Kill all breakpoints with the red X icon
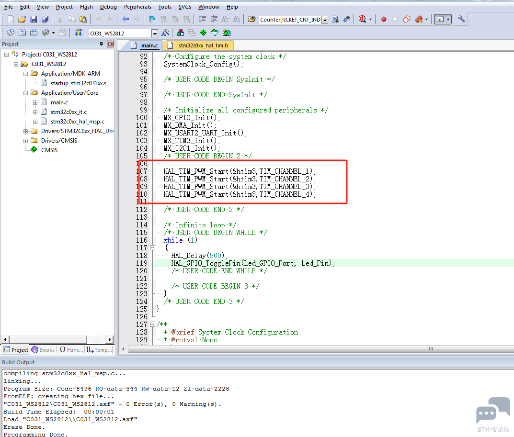This screenshot has width=514, height=437. pyautogui.click(x=419, y=19)
